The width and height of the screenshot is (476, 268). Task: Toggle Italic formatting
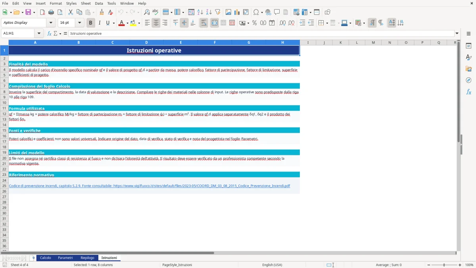point(100,23)
